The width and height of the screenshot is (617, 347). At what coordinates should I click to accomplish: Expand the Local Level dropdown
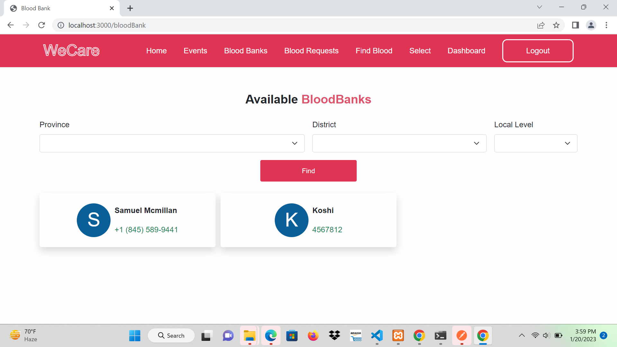click(535, 143)
